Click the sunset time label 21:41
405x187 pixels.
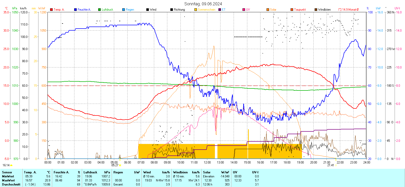pyautogui.click(x=330, y=165)
